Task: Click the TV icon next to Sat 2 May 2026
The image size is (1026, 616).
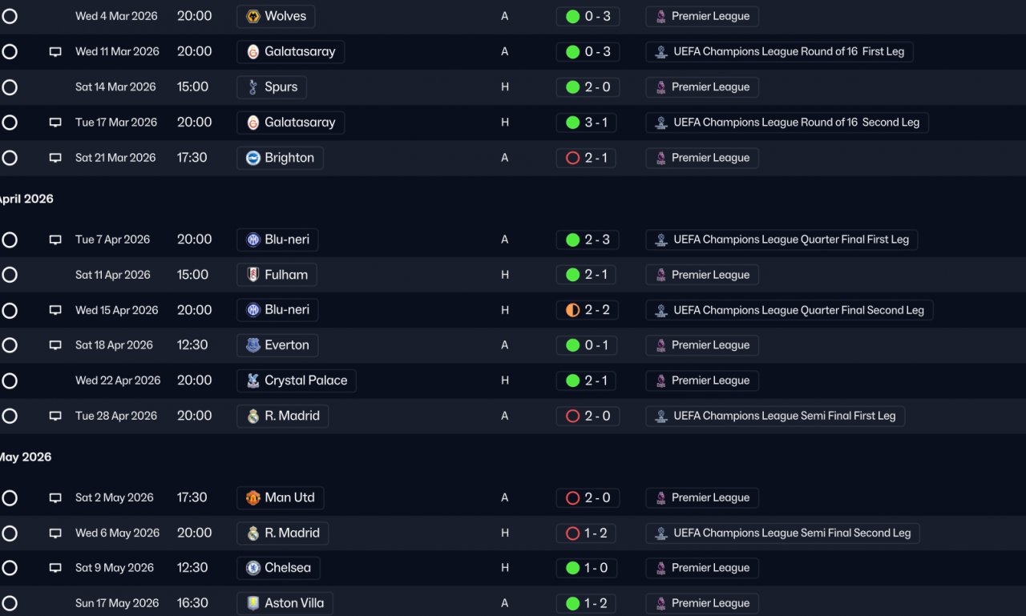Action: tap(55, 497)
